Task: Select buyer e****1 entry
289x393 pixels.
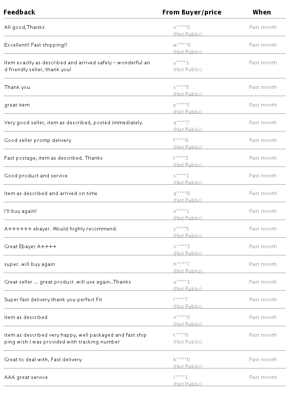Action: click(x=181, y=211)
